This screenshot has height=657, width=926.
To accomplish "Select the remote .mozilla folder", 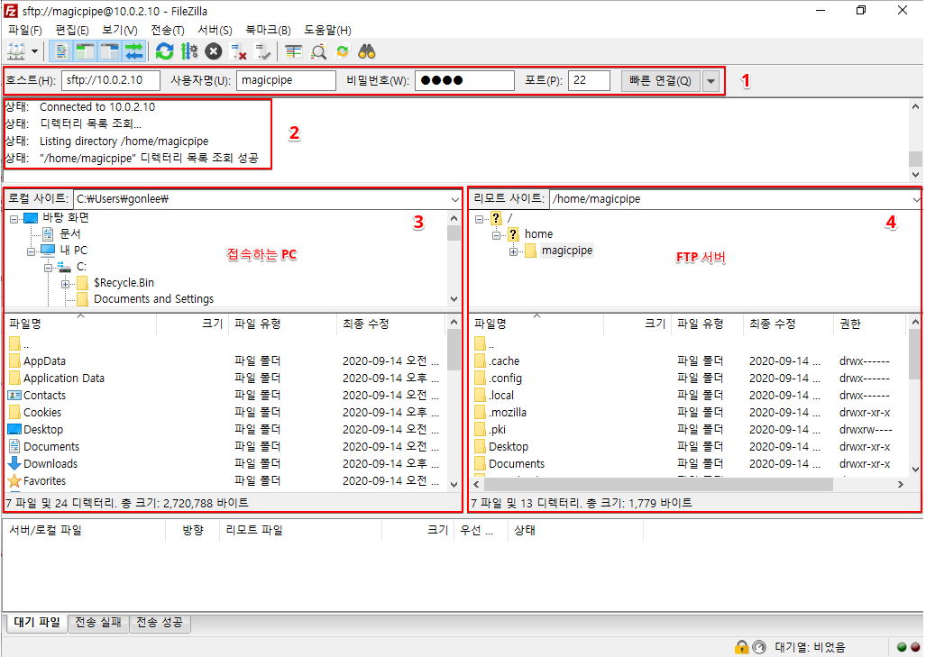I will [508, 413].
